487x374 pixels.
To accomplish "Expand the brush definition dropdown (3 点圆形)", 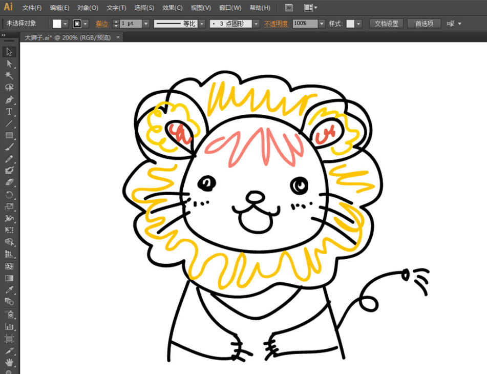I will point(256,24).
